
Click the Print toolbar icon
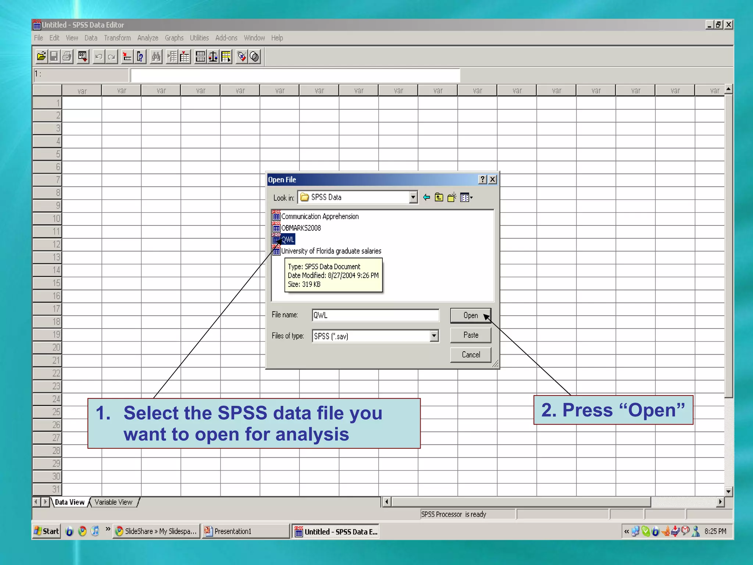coord(67,57)
